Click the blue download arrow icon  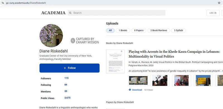130,90
